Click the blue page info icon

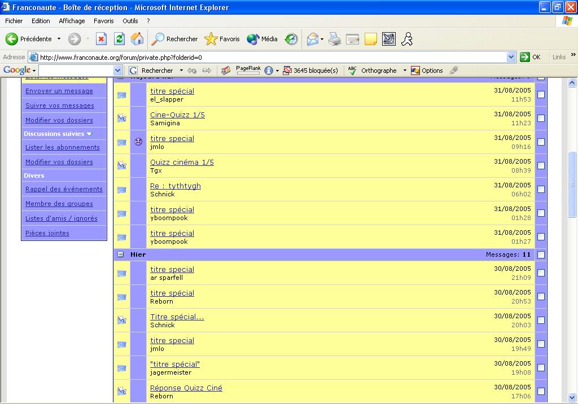coord(269,71)
